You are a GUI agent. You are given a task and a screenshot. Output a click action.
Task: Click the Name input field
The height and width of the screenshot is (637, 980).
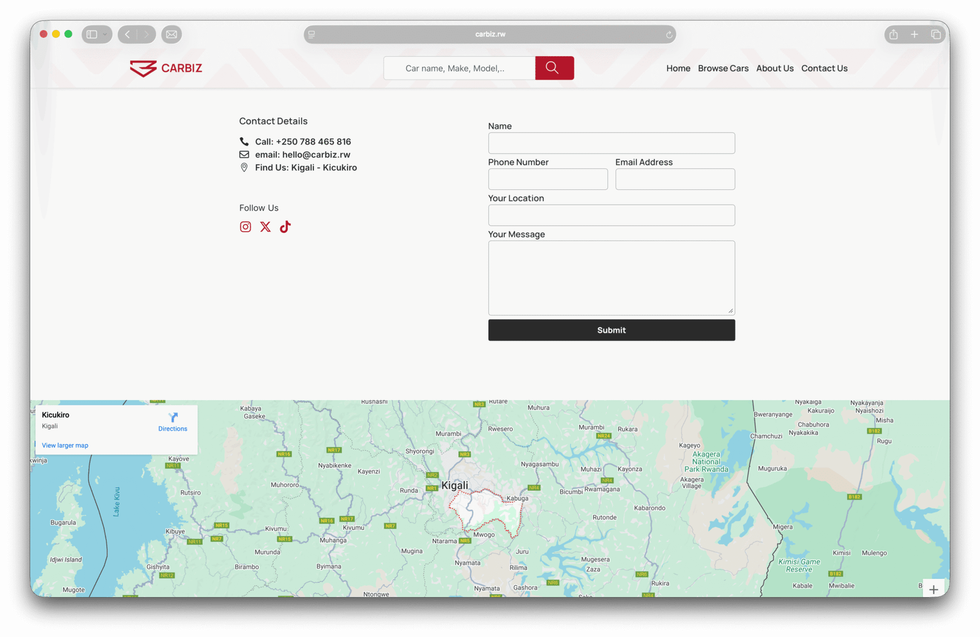[611, 143]
